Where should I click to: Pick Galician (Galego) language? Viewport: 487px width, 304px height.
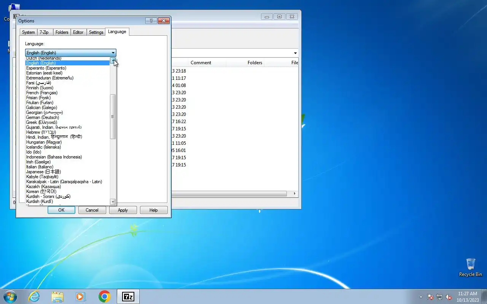click(68, 108)
